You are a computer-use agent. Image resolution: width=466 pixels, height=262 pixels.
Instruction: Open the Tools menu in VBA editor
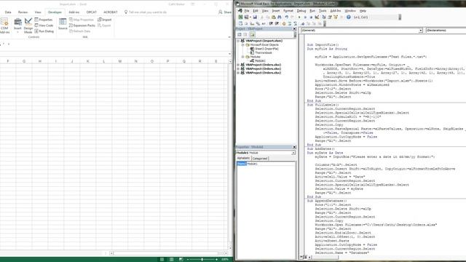tap(323, 11)
